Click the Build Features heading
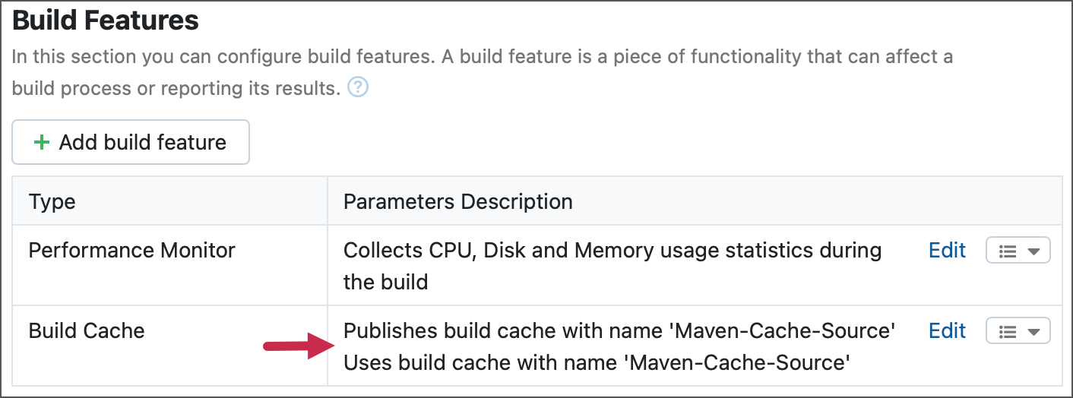The height and width of the screenshot is (398, 1073). click(x=106, y=21)
